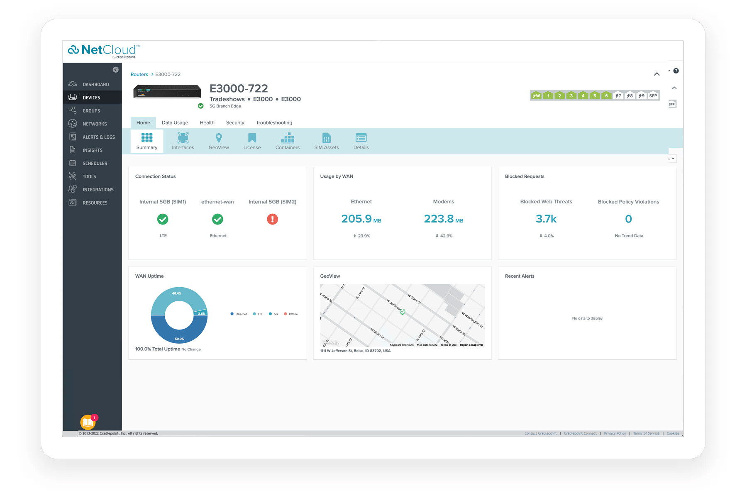
Task: Open the SIM Assets icon
Action: tap(327, 137)
